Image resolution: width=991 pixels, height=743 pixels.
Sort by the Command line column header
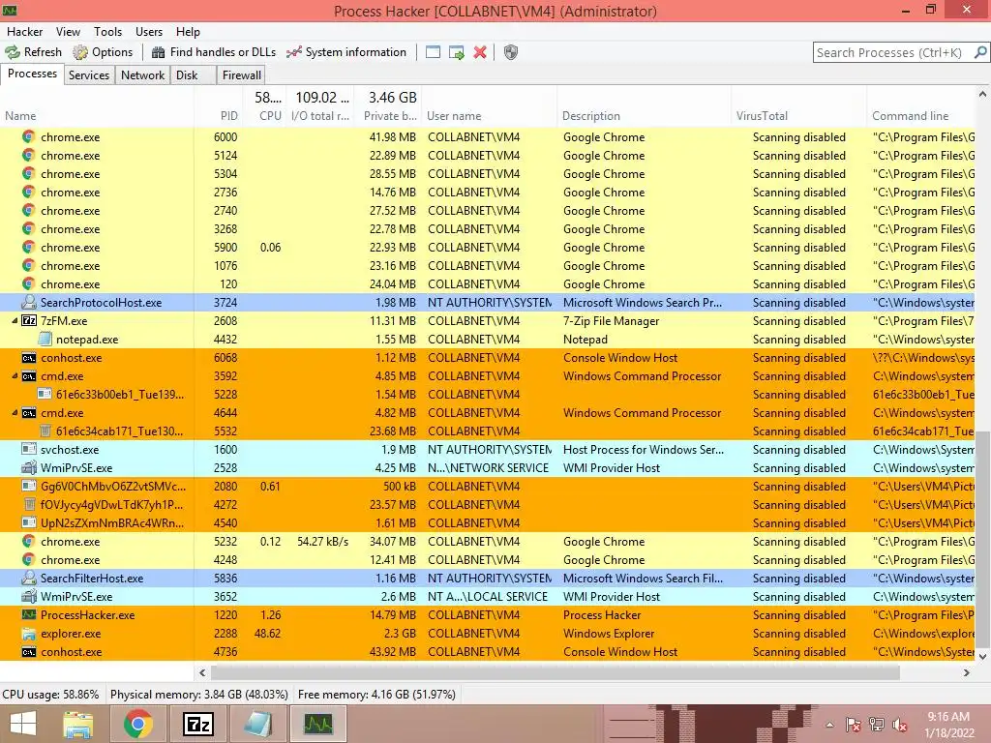click(920, 116)
